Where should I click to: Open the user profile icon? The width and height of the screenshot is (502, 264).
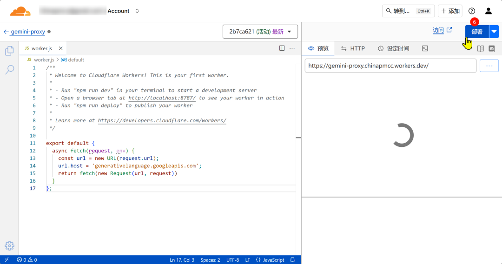pos(488,11)
